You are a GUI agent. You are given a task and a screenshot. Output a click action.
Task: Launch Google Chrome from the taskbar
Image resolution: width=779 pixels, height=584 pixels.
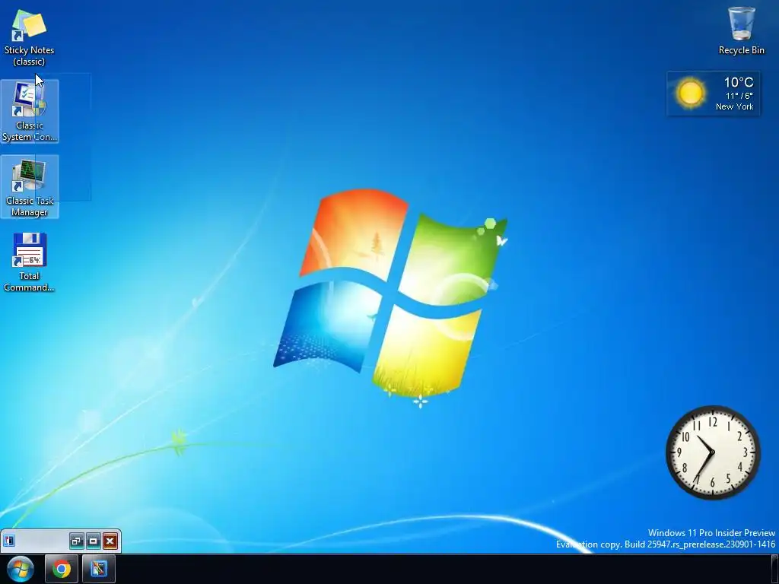click(x=62, y=569)
